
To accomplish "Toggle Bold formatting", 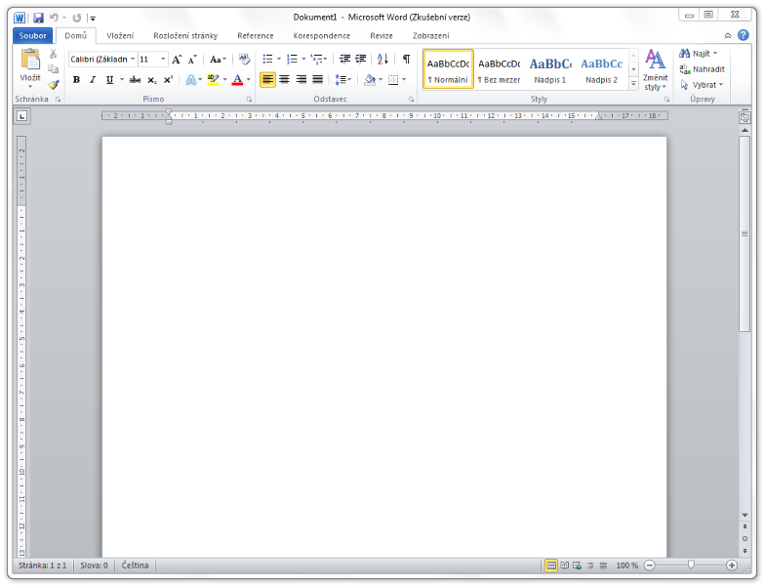I will point(76,80).
